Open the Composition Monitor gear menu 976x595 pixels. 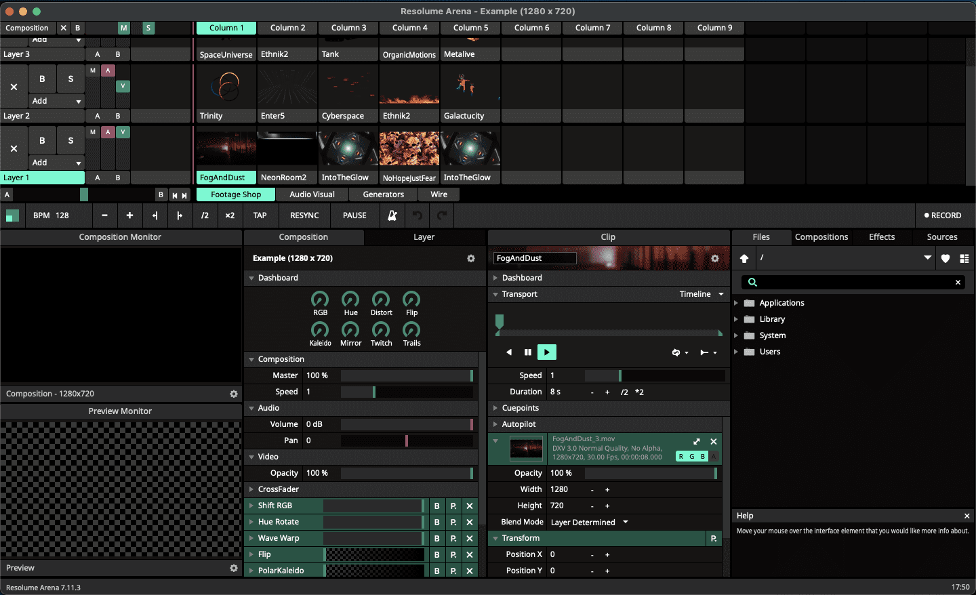point(234,394)
